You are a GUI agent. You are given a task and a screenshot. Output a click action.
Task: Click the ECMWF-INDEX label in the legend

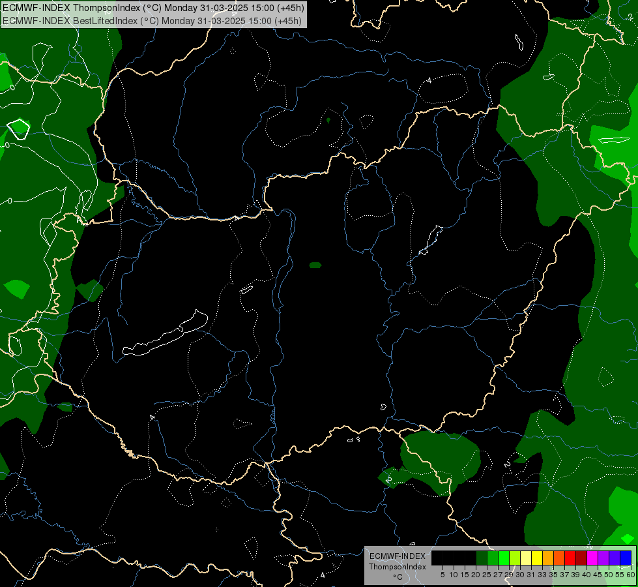coord(398,556)
